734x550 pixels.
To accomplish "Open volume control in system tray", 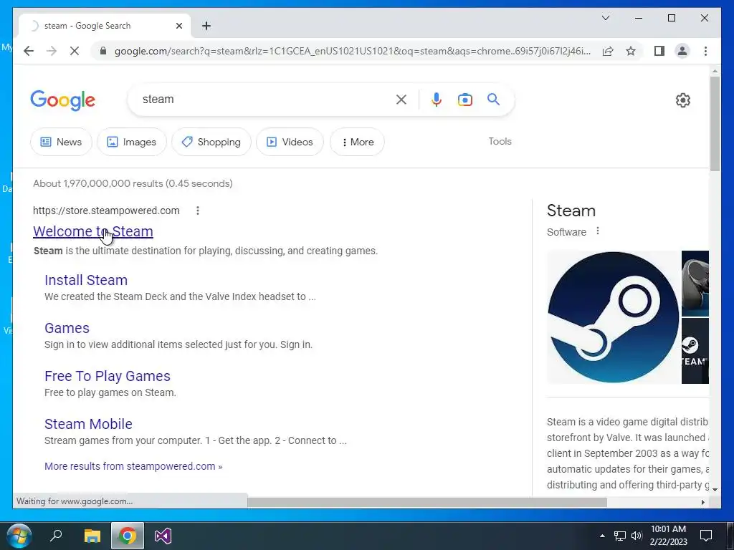I will pyautogui.click(x=637, y=536).
